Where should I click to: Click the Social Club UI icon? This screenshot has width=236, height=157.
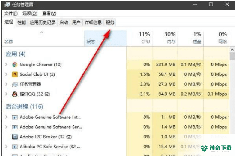coord(15,74)
